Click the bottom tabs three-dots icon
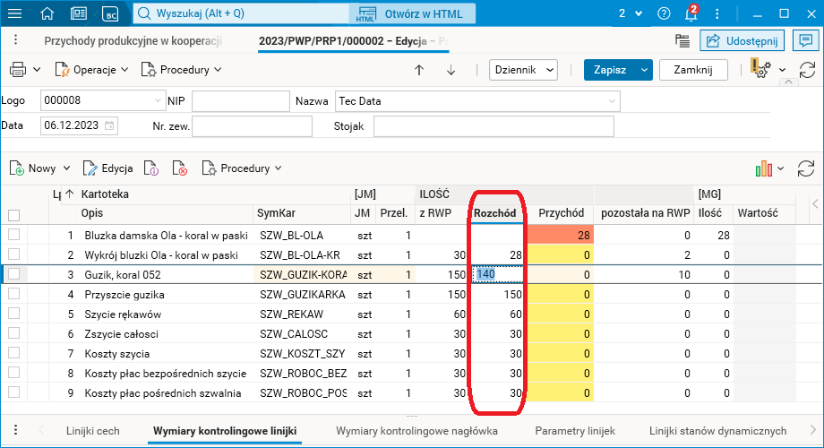The height and width of the screenshot is (448, 824). pos(16,430)
